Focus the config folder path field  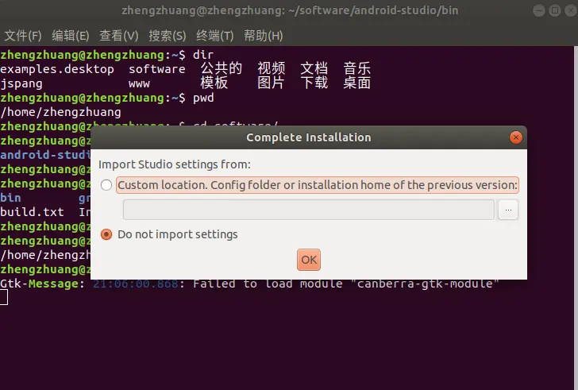pyautogui.click(x=309, y=210)
